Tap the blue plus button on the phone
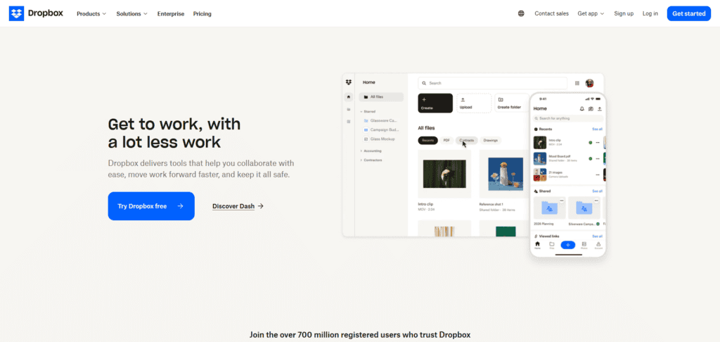The image size is (720, 342). coord(567,244)
